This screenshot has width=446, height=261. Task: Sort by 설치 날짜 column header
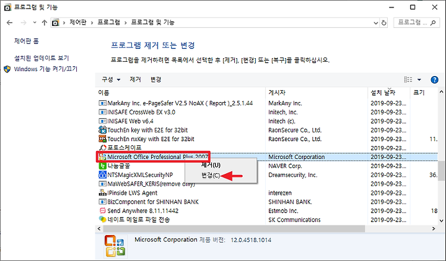[383, 93]
